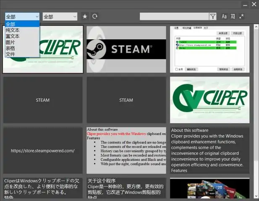The height and width of the screenshot is (201, 259).
Task: Open the window menu arrow at top right
Action: [245, 4]
